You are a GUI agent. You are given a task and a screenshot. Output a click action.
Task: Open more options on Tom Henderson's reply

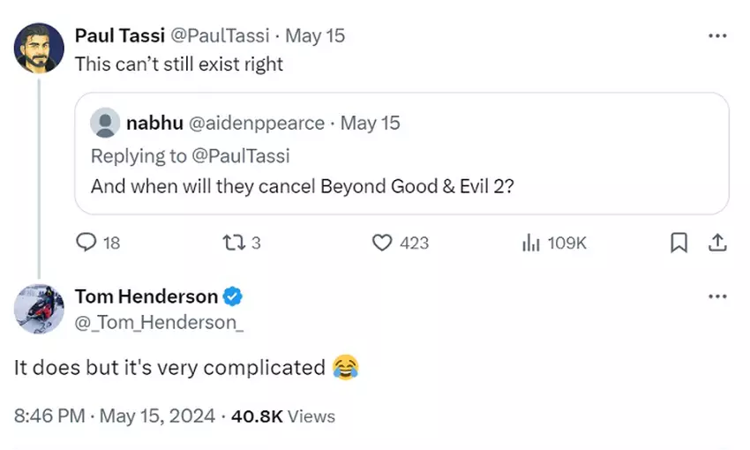[x=717, y=296]
